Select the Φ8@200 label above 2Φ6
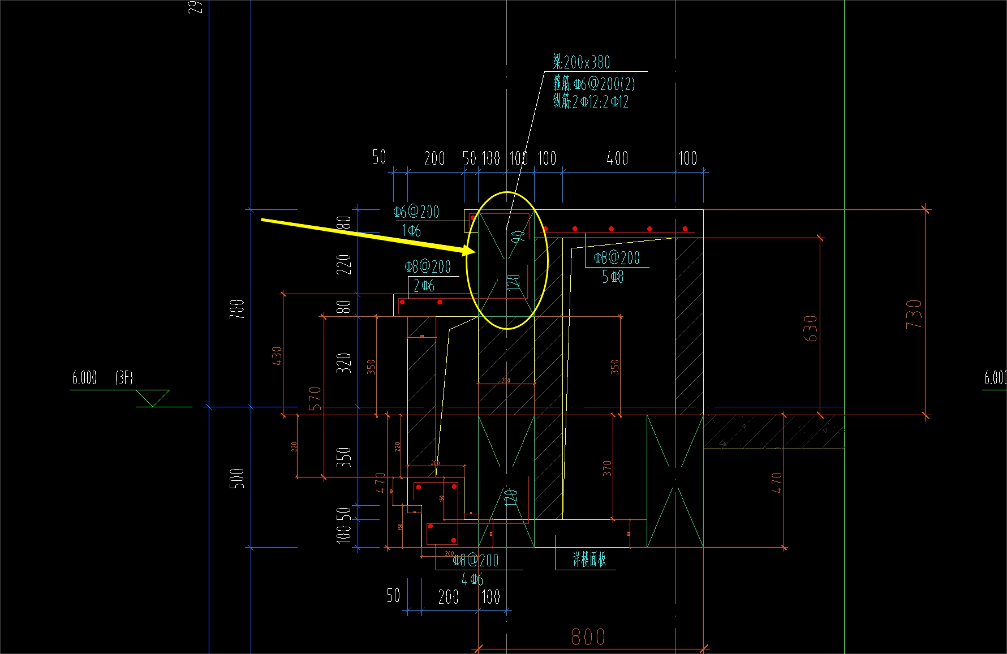Screen dimensions: 1007x654 pos(428,266)
